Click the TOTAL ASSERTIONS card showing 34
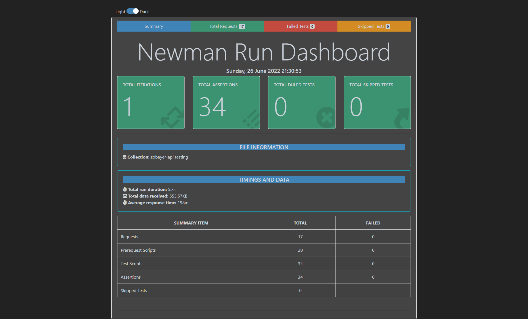This screenshot has height=319, width=528. [226, 102]
